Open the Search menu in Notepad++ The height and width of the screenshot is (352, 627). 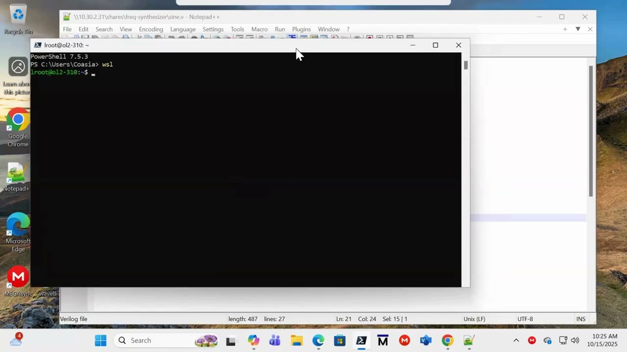(104, 29)
